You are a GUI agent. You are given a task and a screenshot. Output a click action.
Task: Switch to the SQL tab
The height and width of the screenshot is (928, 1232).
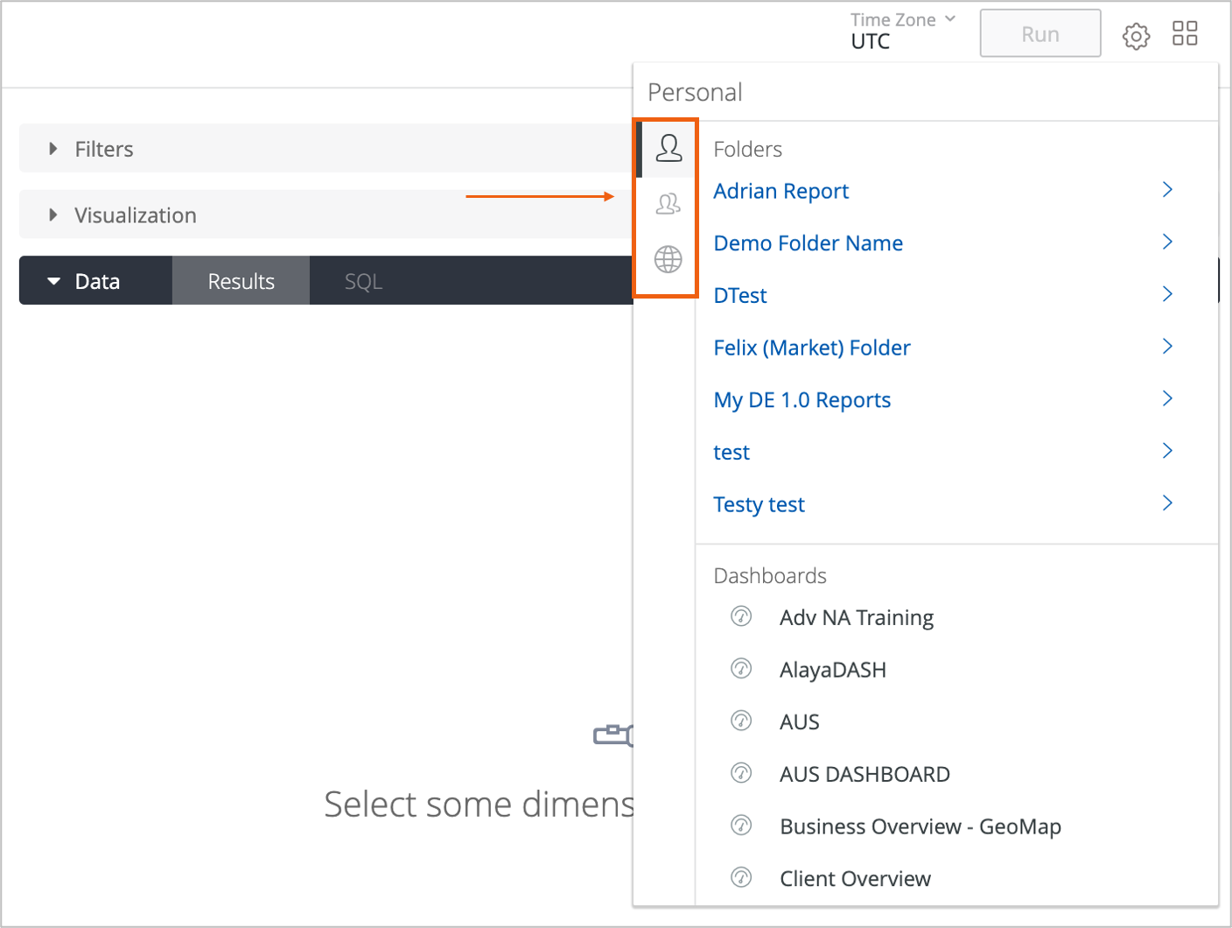(x=363, y=282)
